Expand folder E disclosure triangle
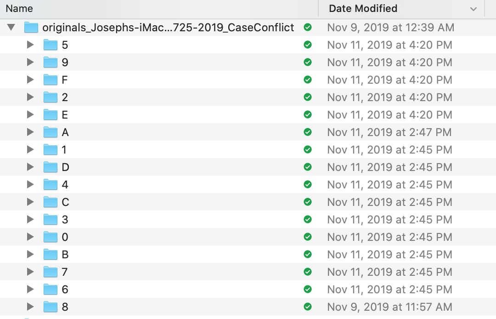Screen dimensions: 496x319 [30, 115]
